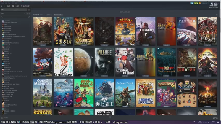Open Teamfight Manager game cover
This screenshot has height=124, width=221.
pos(187,93)
